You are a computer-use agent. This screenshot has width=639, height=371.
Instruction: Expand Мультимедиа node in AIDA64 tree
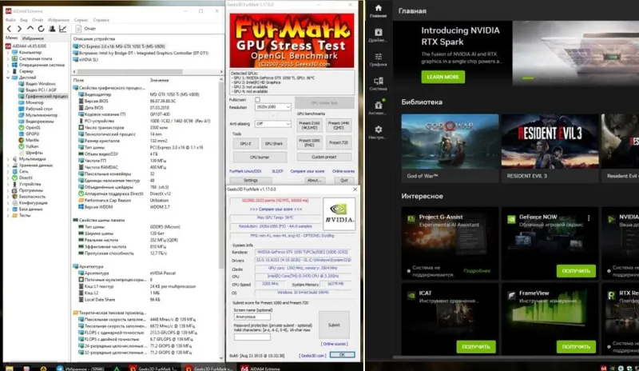[x=8, y=159]
